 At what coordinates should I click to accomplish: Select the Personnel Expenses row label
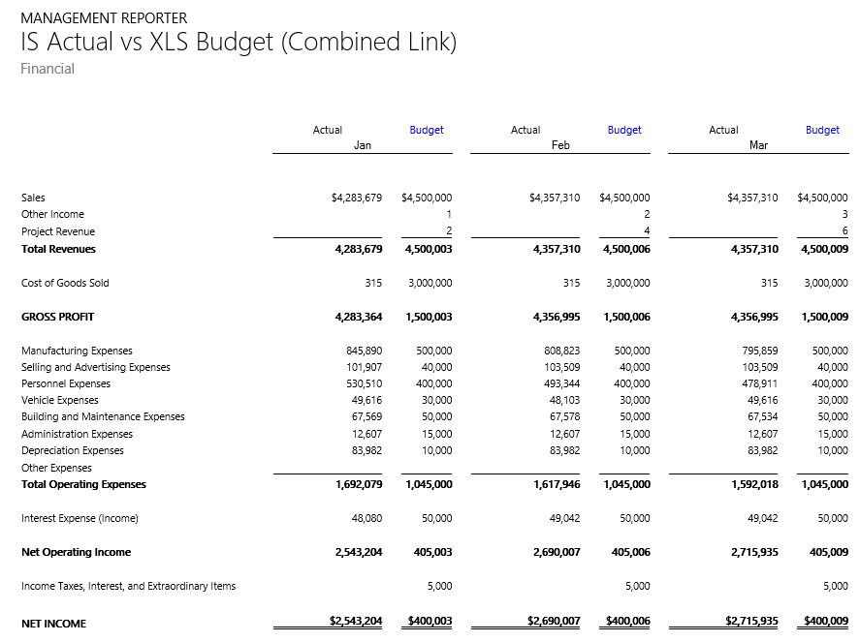[x=66, y=383]
